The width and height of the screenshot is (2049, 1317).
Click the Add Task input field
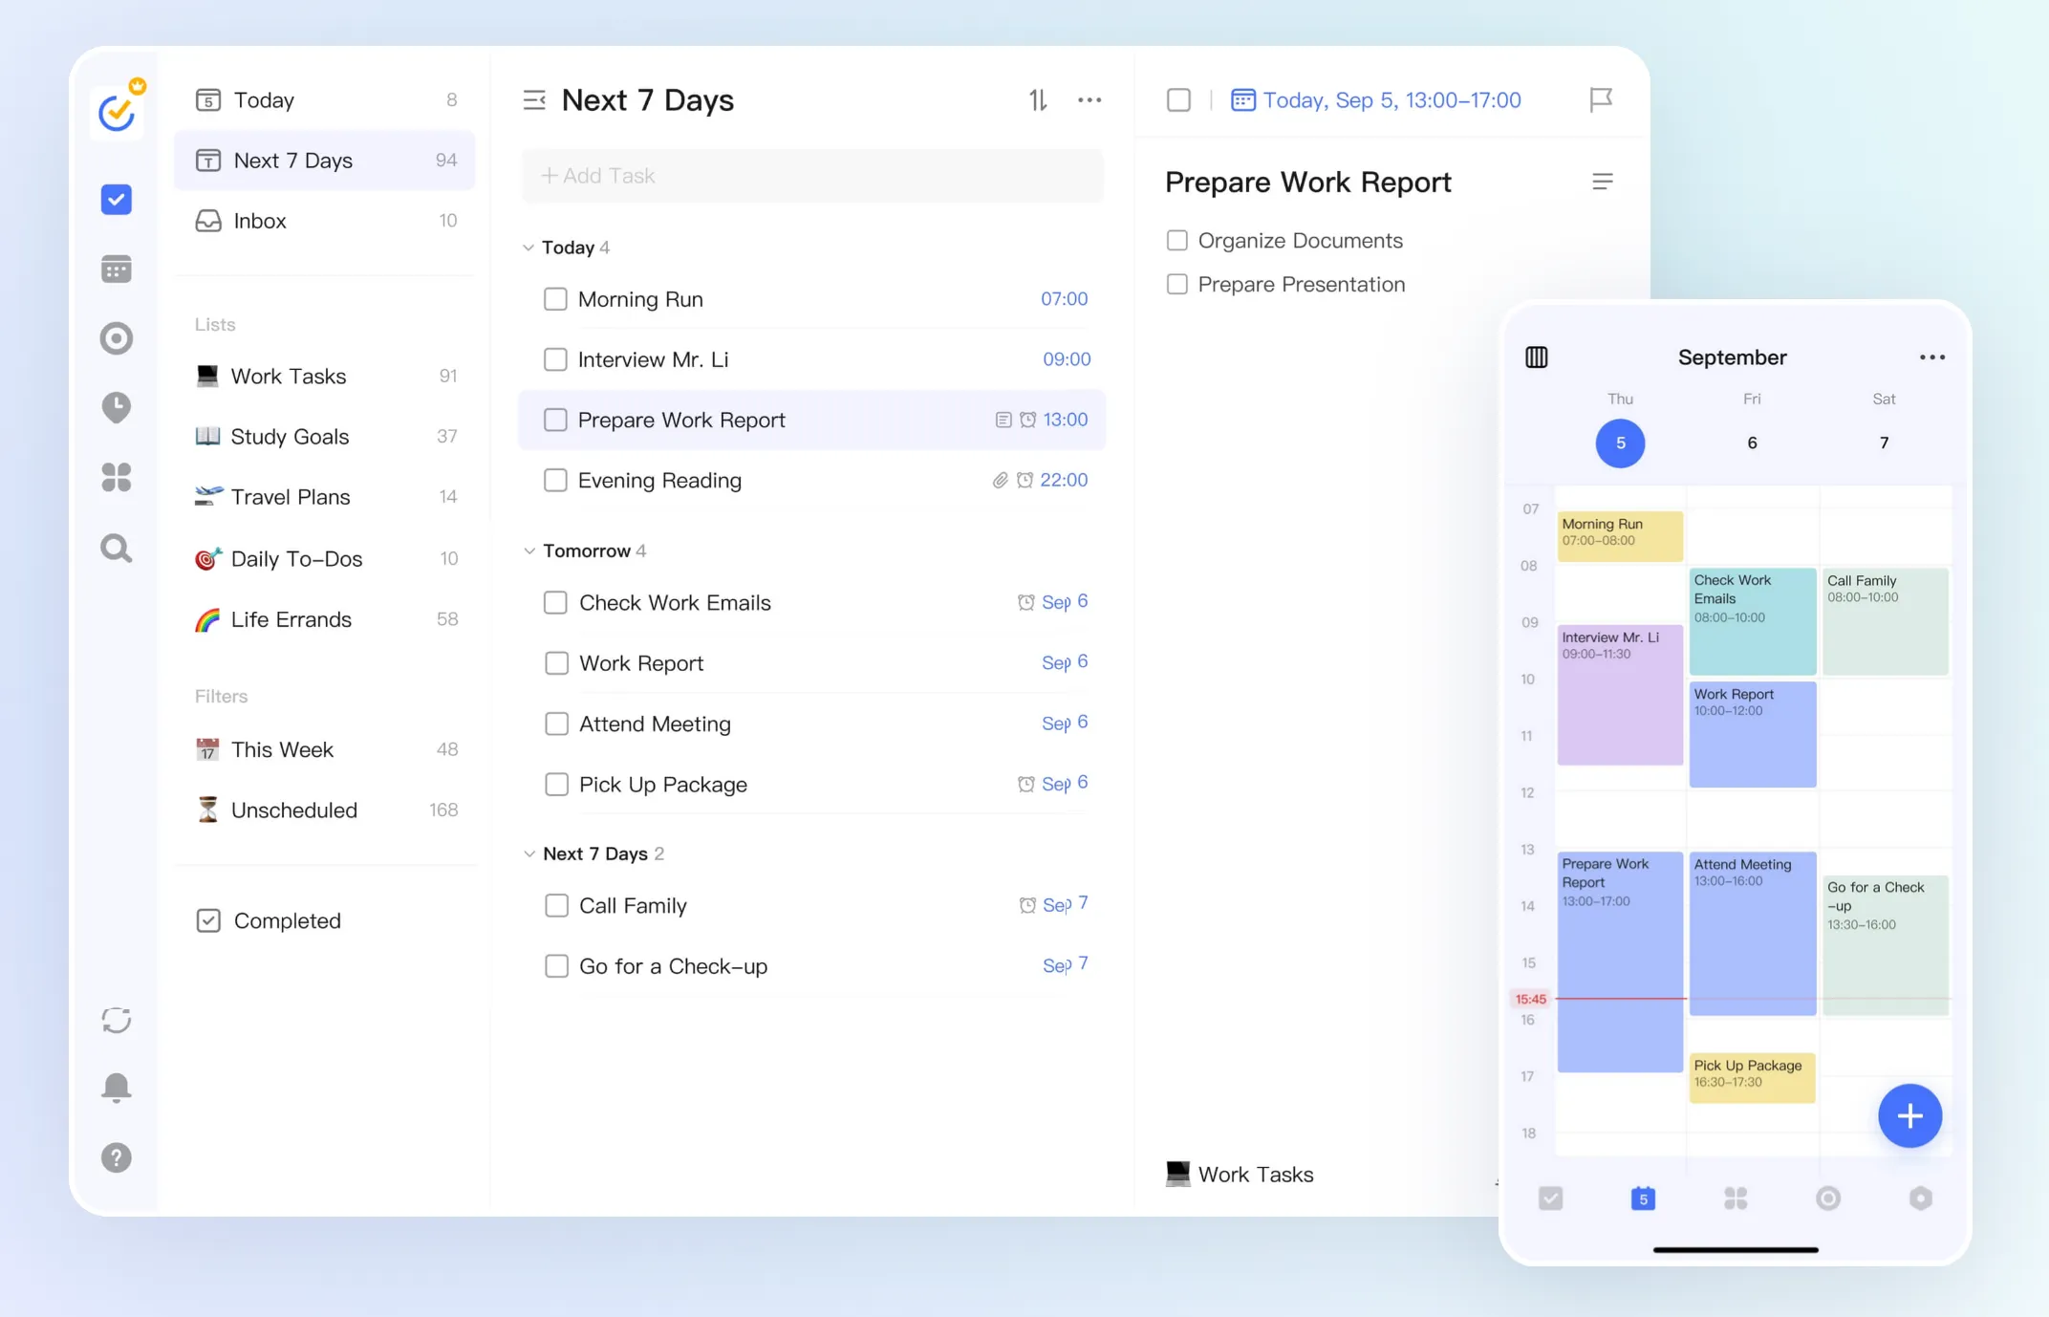coord(811,176)
